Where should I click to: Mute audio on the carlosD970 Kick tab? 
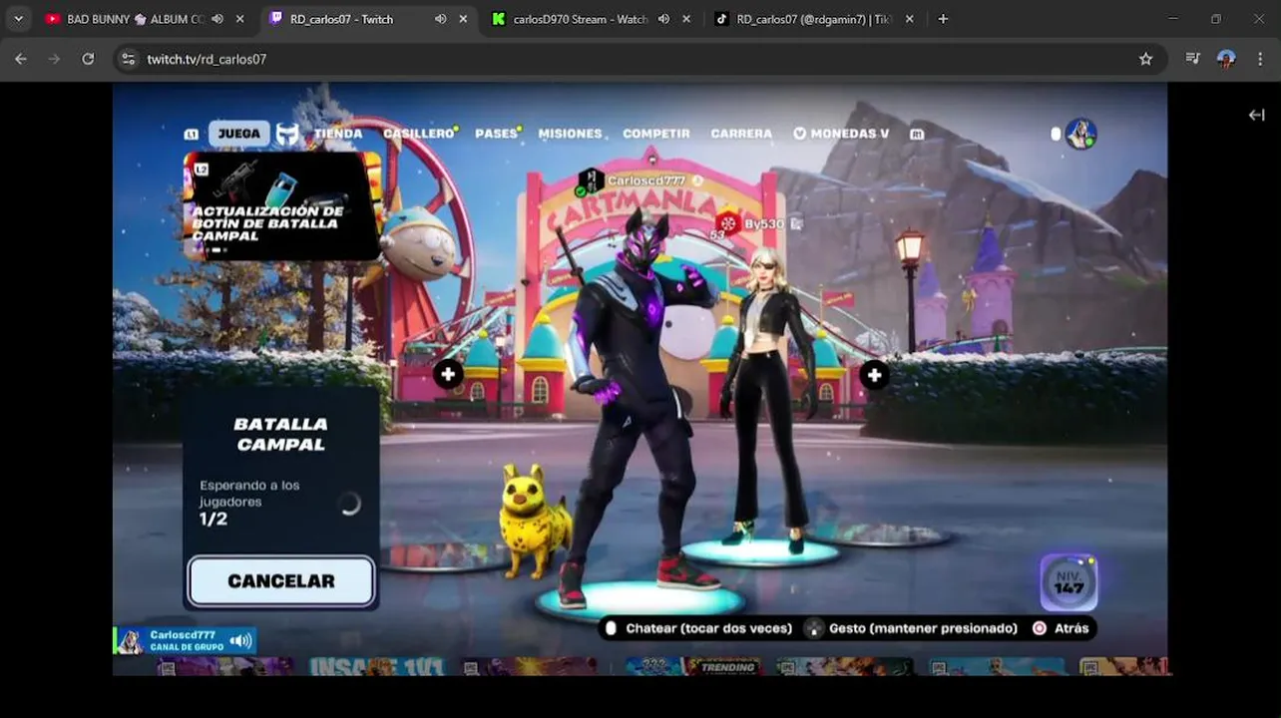(663, 19)
